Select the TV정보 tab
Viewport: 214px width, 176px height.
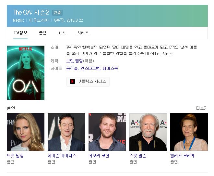(x=20, y=33)
